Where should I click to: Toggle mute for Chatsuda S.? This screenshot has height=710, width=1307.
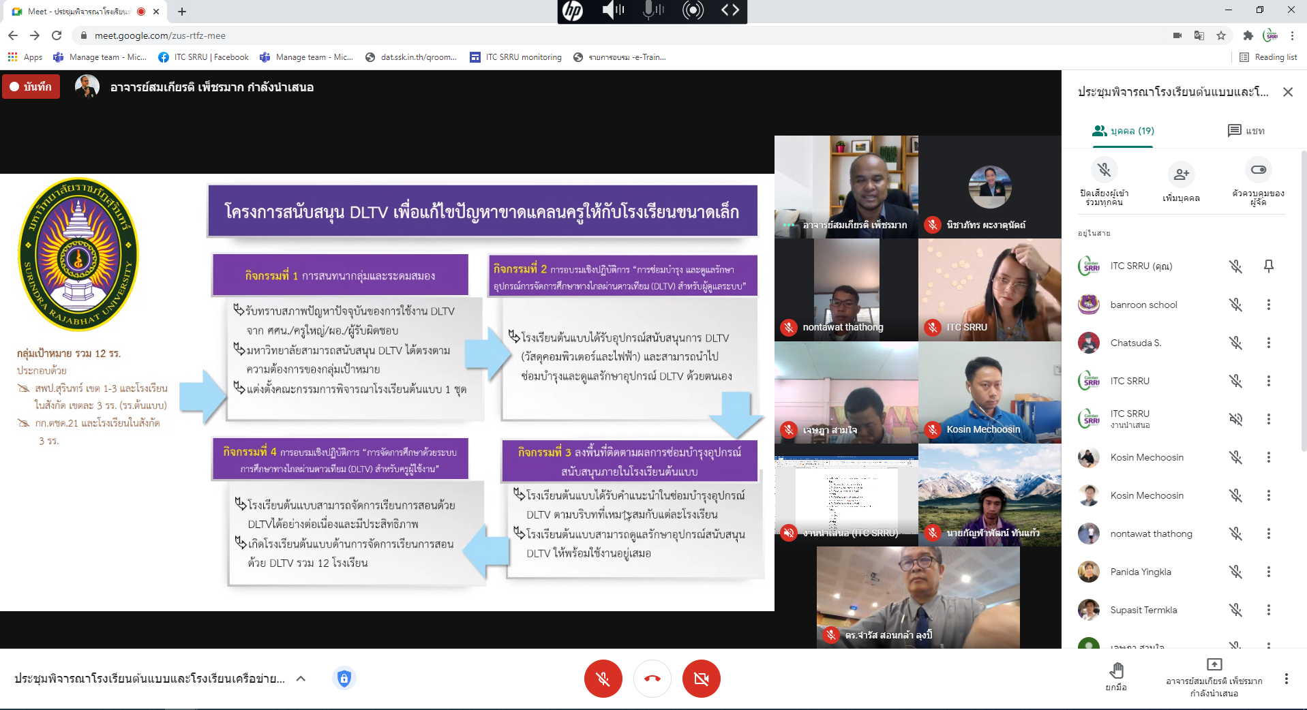[x=1235, y=343]
